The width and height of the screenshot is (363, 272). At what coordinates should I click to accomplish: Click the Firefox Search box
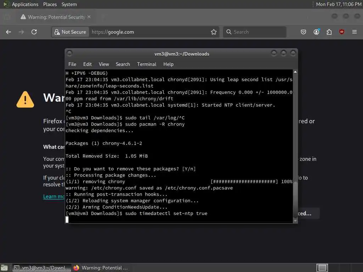pyautogui.click(x=255, y=32)
